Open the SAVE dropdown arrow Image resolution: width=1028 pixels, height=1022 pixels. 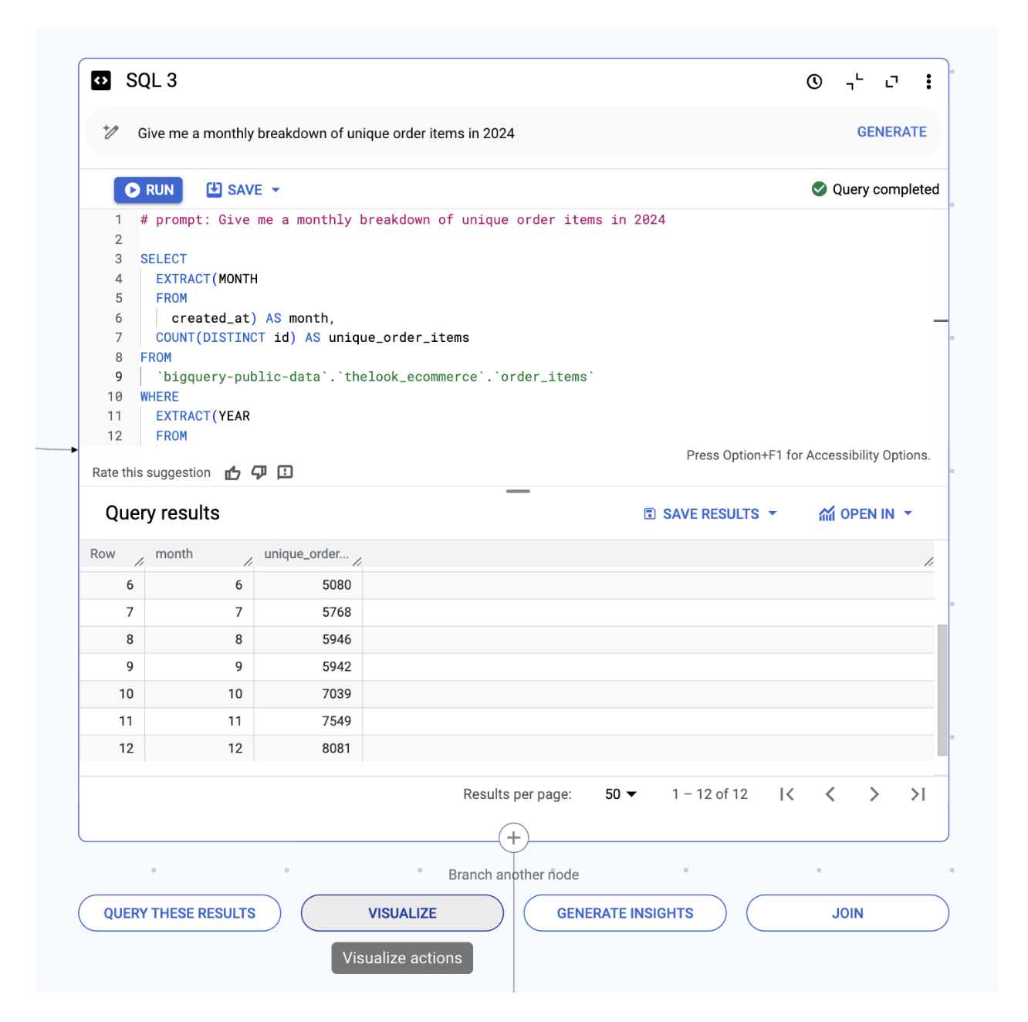point(276,190)
